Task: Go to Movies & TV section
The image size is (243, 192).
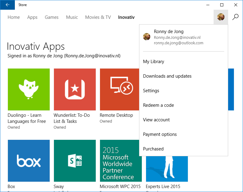Action: pyautogui.click(x=98, y=17)
